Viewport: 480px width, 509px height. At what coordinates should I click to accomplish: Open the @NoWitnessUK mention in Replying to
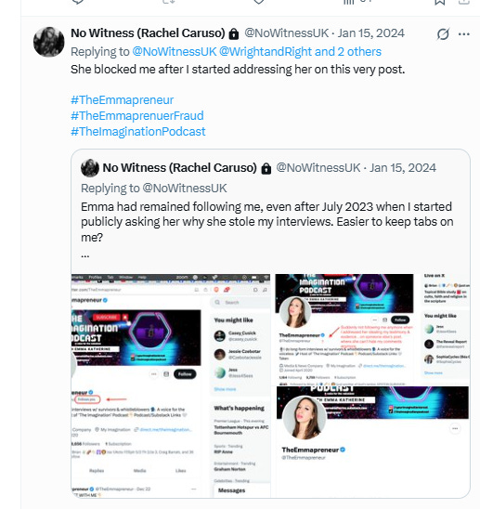175,52
